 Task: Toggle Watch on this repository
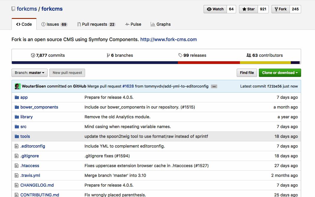[x=215, y=9]
